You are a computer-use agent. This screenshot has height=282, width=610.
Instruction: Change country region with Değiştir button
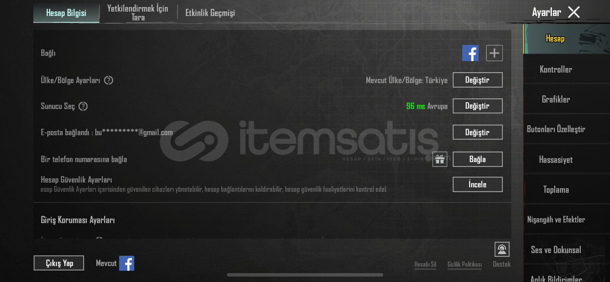coord(478,80)
